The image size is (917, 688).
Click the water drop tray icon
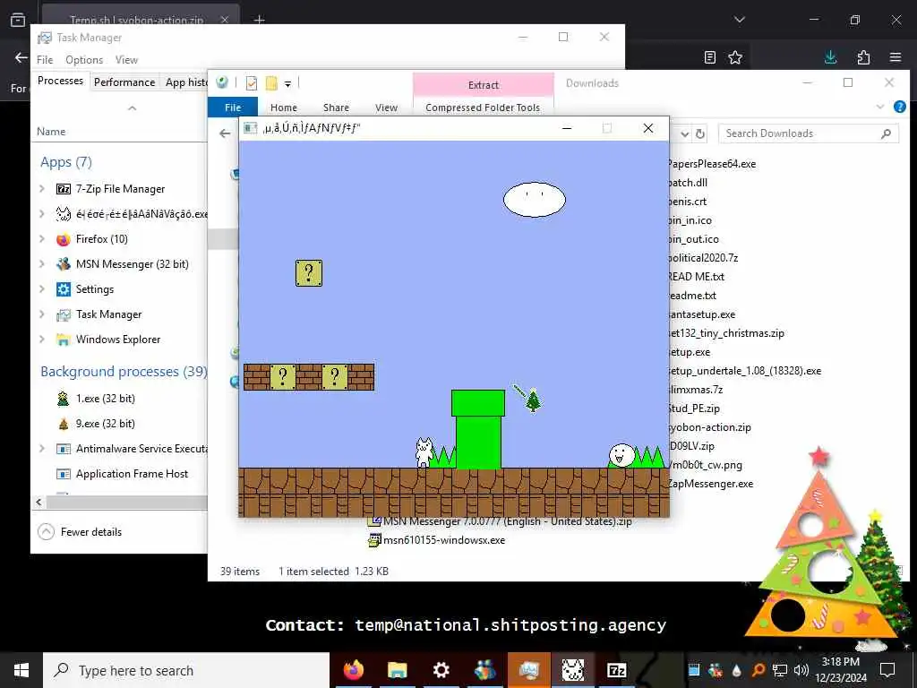pos(736,670)
